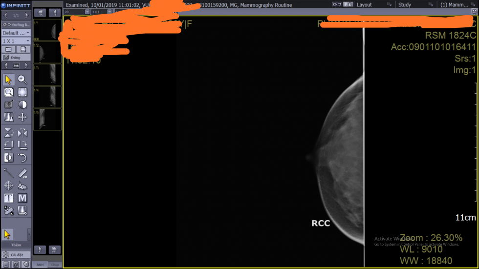Click the invert grayscale tool
The image size is (479, 269).
[8, 157]
